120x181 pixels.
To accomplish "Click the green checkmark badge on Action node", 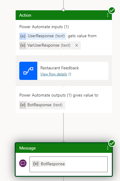I will tap(112, 11).
